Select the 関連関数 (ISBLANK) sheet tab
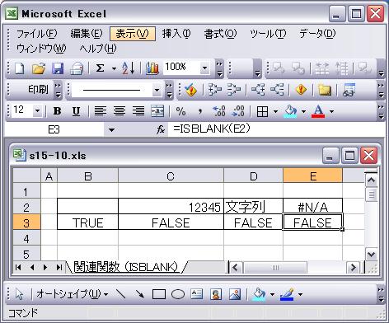 click(126, 267)
